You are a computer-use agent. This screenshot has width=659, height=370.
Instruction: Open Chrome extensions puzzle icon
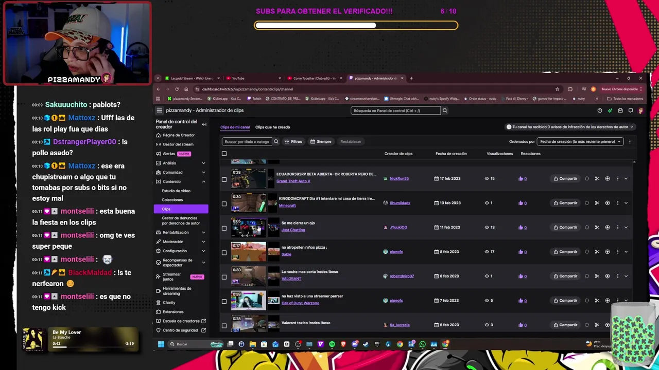[x=570, y=89]
